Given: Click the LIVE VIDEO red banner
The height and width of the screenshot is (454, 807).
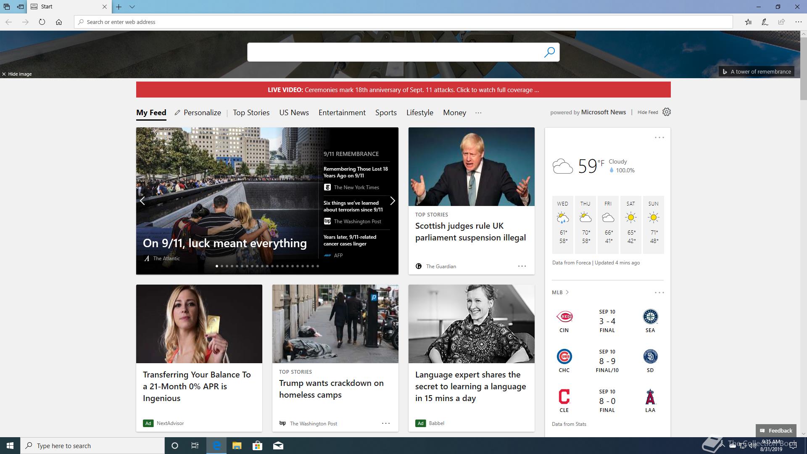Looking at the screenshot, I should (x=403, y=90).
